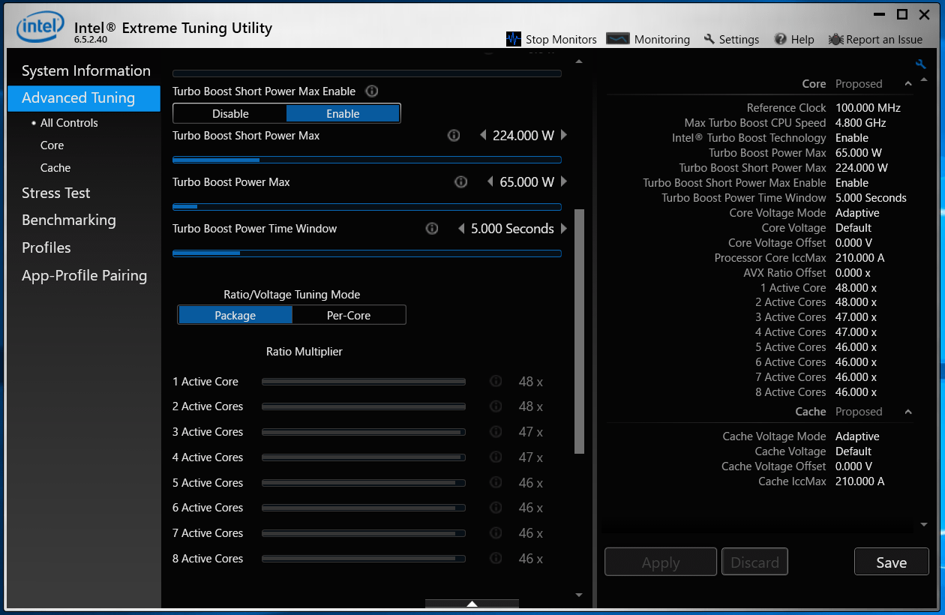Click the 224.000 W value beside the stepper arrows
This screenshot has height=615, width=945.
point(523,136)
